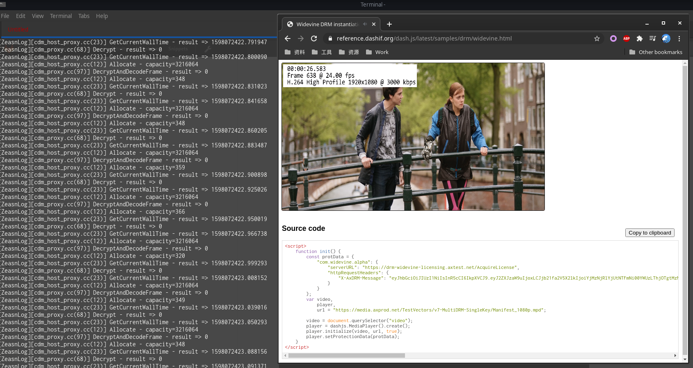The height and width of the screenshot is (368, 693).
Task: Click the terminal window icon at top-left
Action: point(3,4)
